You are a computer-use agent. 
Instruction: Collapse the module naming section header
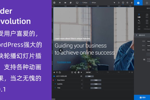coord(142,35)
